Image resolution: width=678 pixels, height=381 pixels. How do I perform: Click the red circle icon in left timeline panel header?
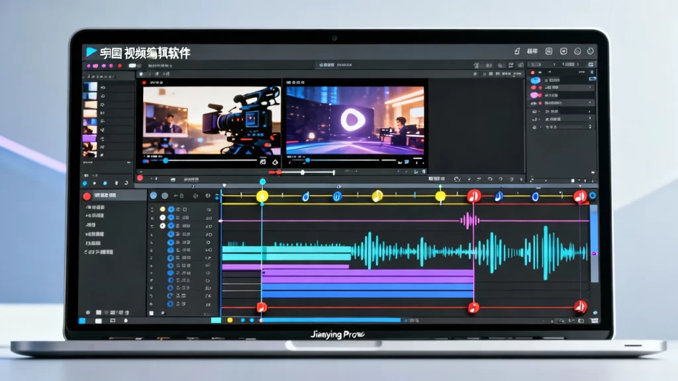click(86, 196)
